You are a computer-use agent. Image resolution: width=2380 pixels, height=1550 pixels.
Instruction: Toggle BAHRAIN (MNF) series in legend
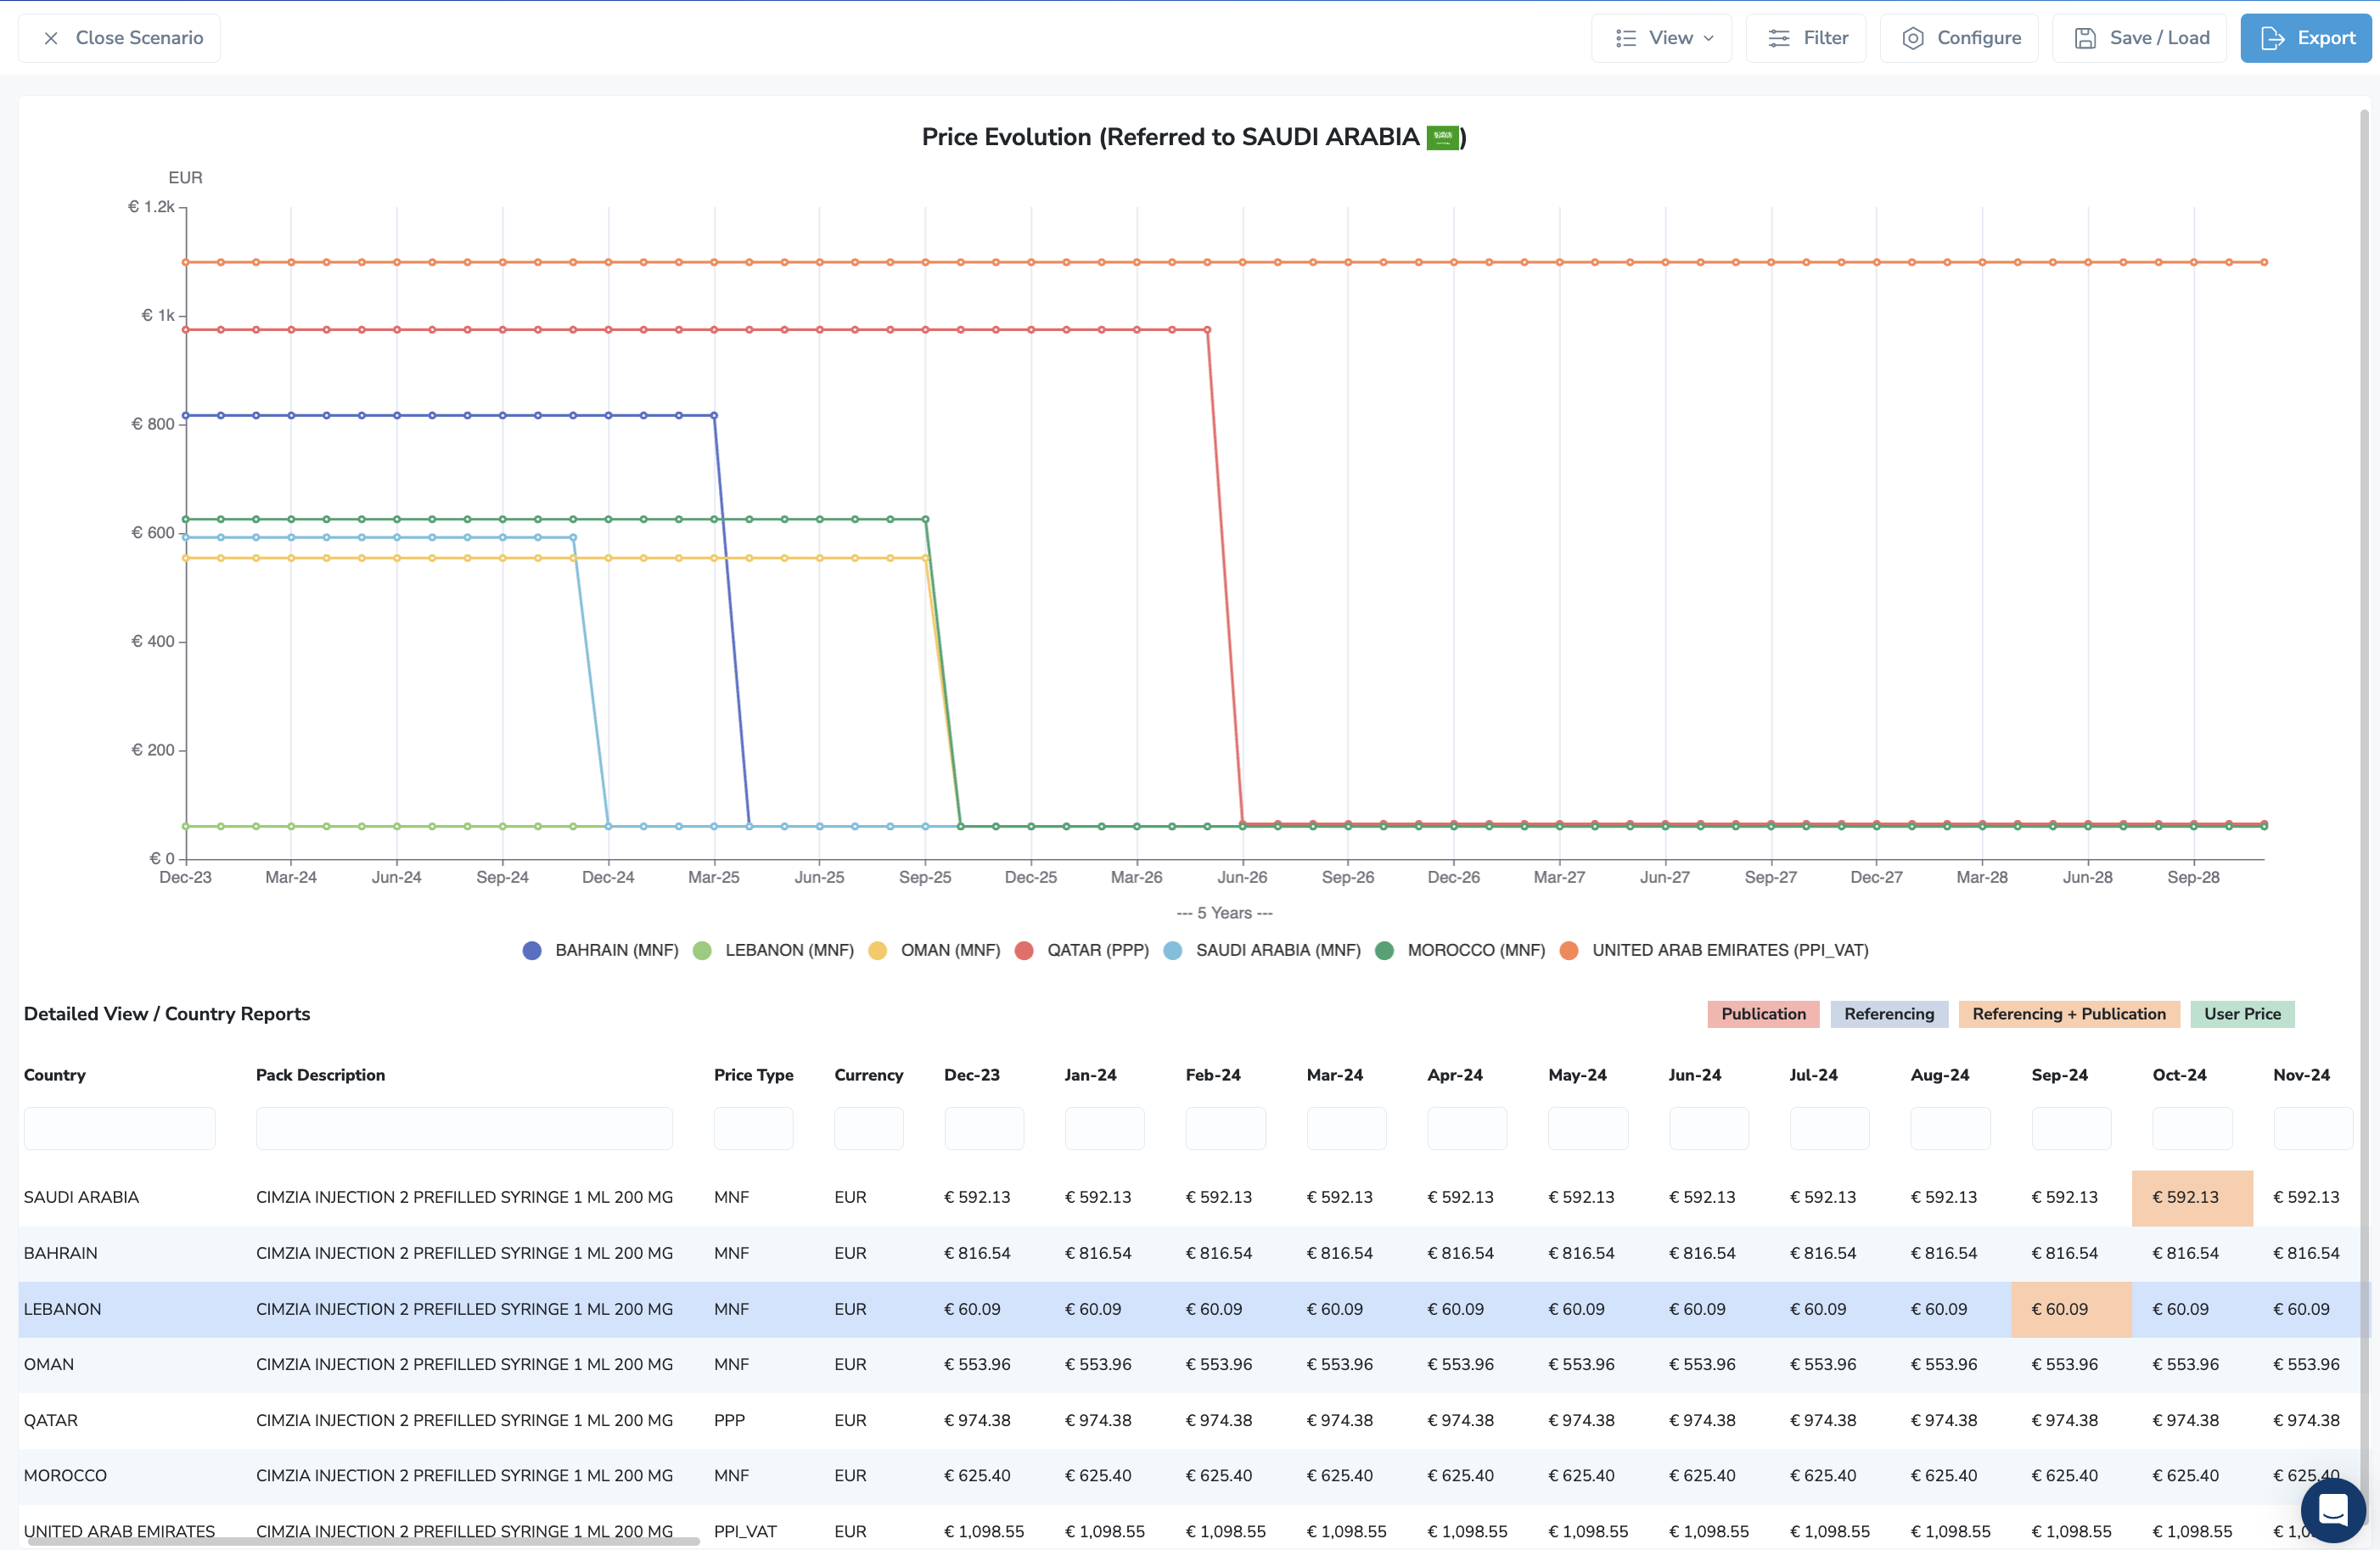click(x=600, y=950)
